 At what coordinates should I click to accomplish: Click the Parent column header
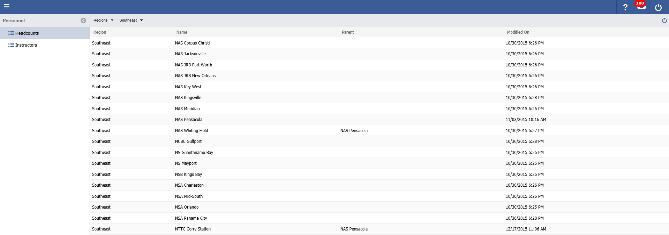(x=347, y=32)
